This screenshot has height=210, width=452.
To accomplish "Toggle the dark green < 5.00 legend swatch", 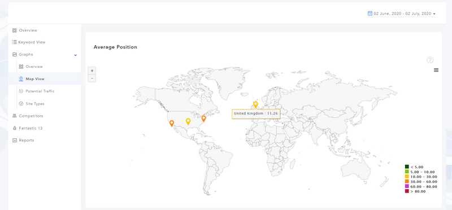I will click(x=407, y=167).
